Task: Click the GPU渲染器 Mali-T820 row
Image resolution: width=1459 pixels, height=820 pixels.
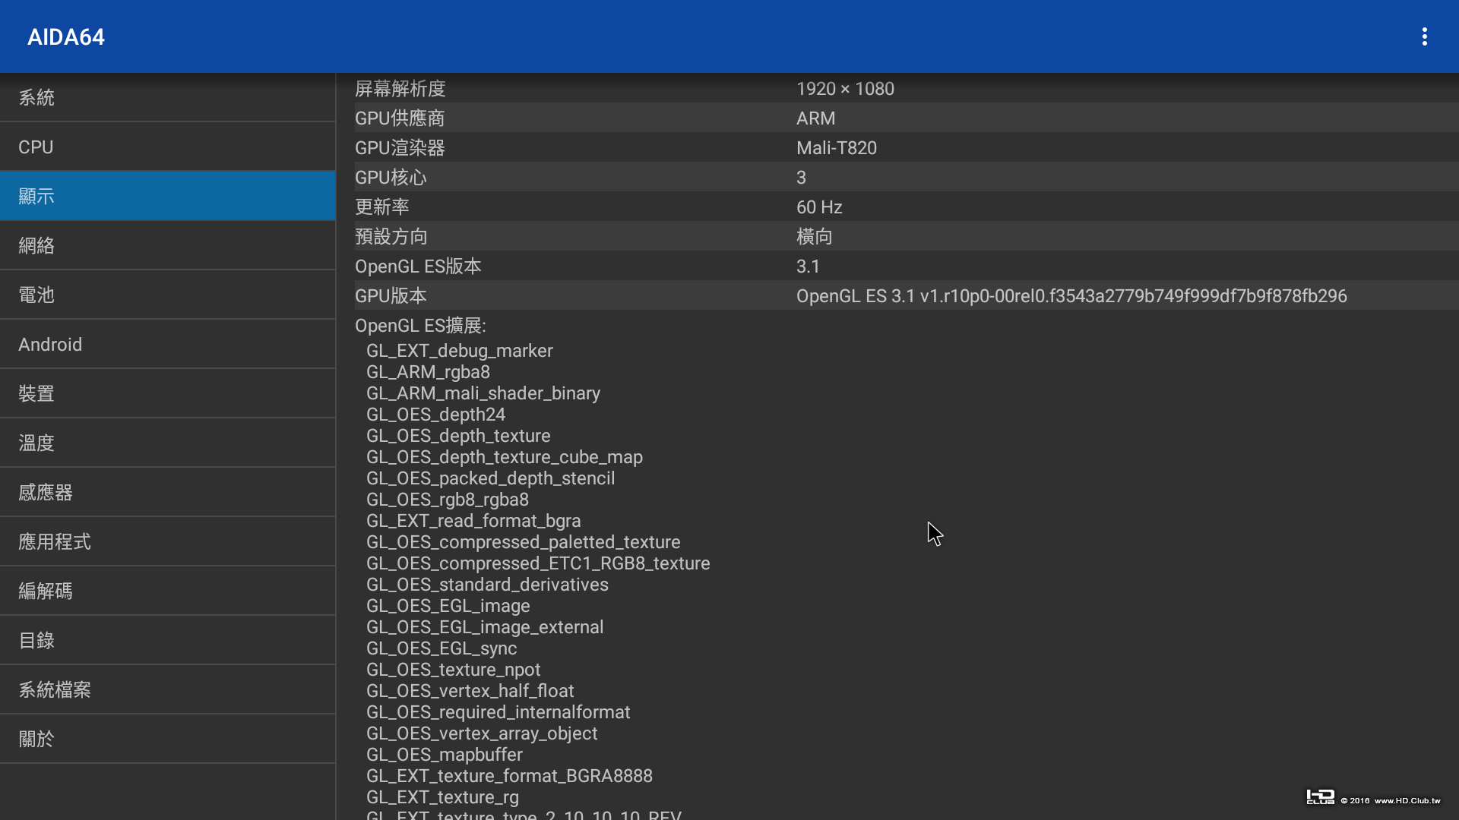Action: click(x=904, y=148)
